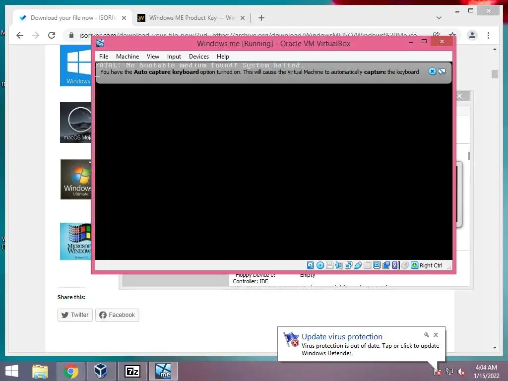Open the optical disk indicator in VirtualBox

coord(320,265)
